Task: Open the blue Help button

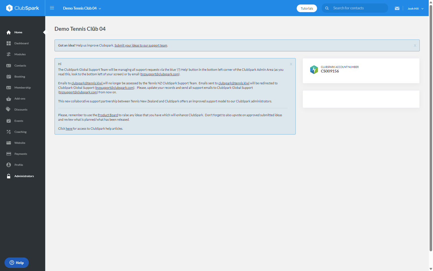Action: [17, 263]
